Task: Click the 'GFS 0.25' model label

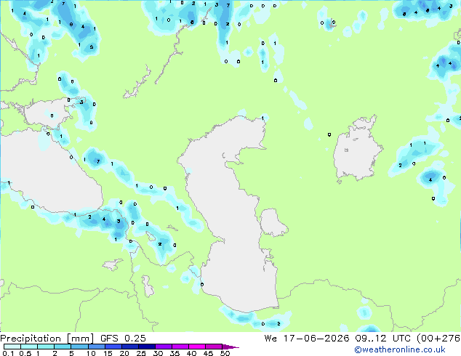Action: coord(123,339)
